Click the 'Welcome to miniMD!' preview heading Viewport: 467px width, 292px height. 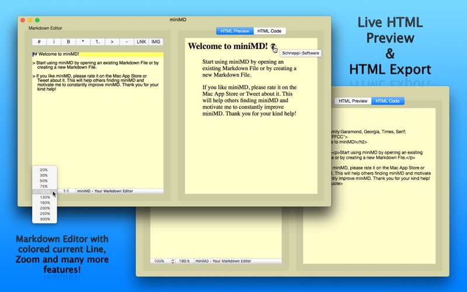[x=228, y=46]
